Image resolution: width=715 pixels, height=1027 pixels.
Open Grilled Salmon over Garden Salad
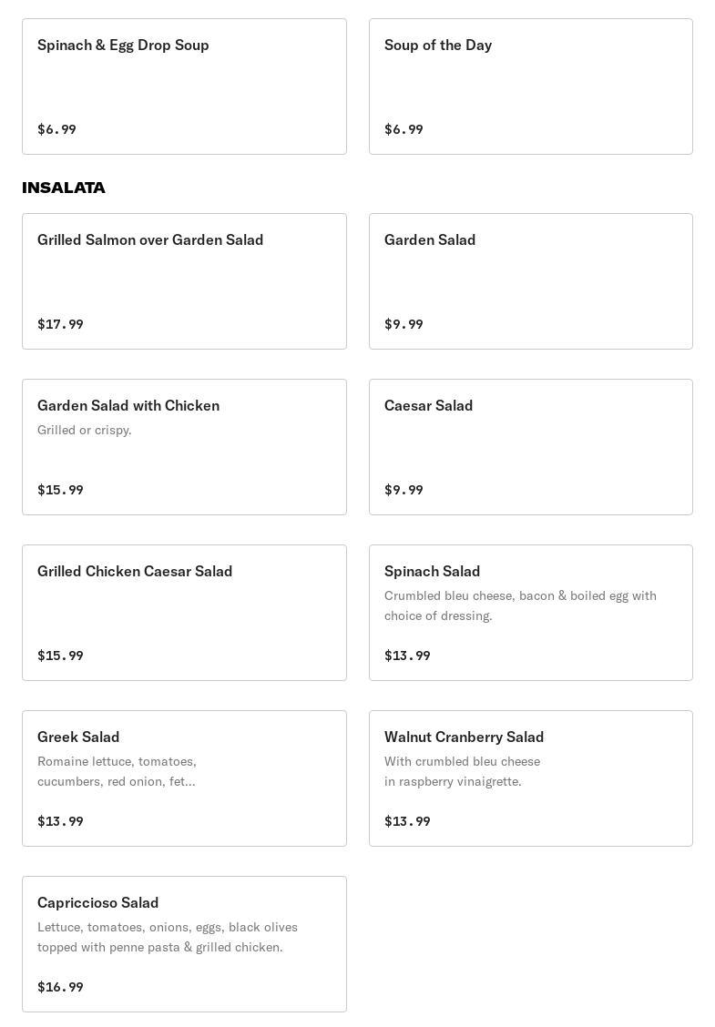(184, 280)
